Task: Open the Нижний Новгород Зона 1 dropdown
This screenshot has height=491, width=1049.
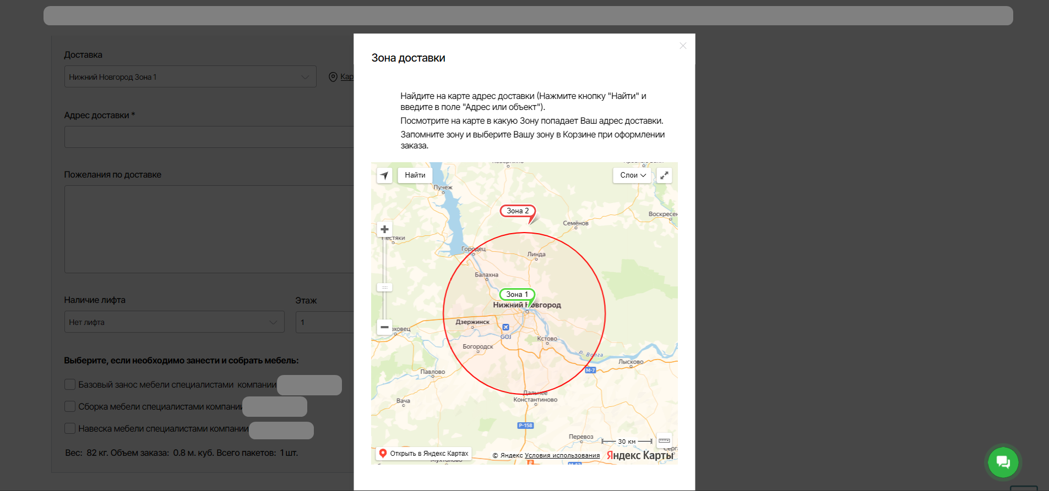Action: point(191,77)
